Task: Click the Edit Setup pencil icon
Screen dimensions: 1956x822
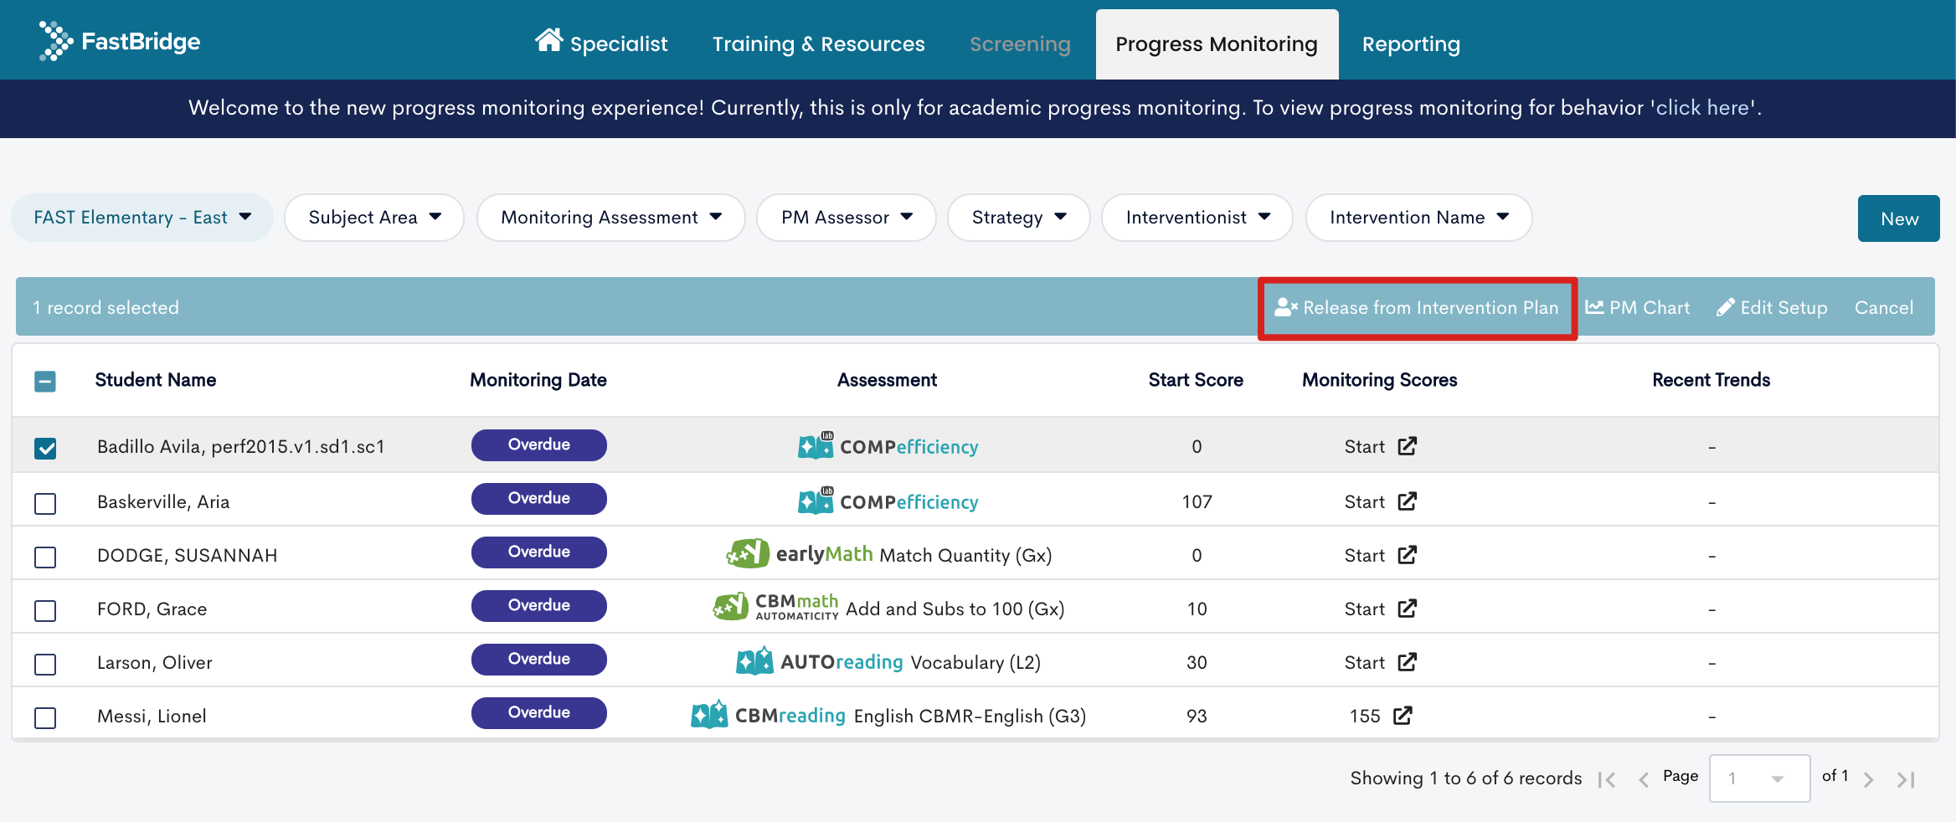Action: click(x=1726, y=307)
